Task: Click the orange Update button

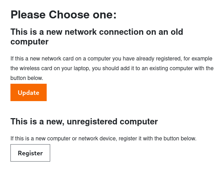Action: click(x=29, y=92)
